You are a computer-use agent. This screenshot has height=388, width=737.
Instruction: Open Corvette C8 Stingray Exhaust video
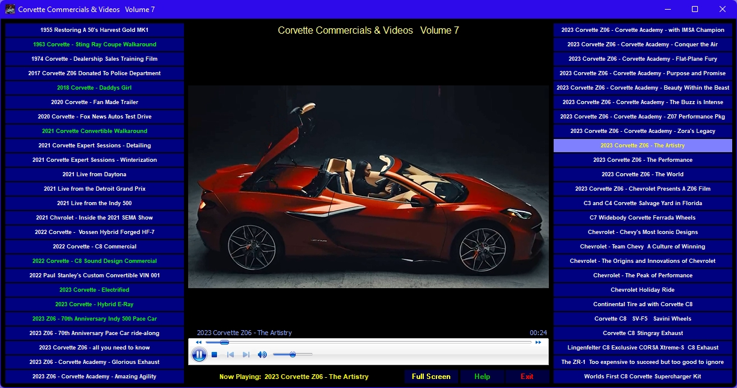tap(643, 333)
